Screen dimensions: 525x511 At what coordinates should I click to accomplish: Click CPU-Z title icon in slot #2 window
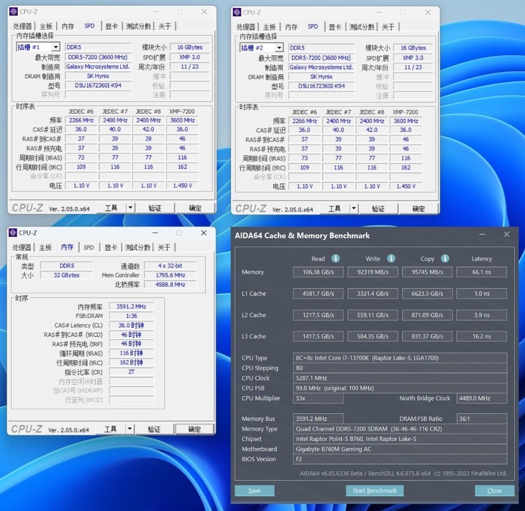click(x=238, y=12)
